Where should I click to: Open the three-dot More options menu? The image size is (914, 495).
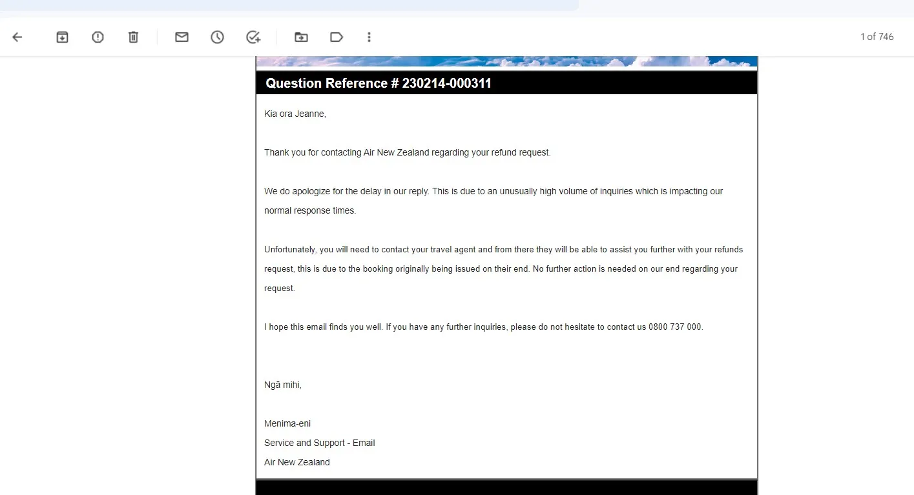click(x=369, y=37)
